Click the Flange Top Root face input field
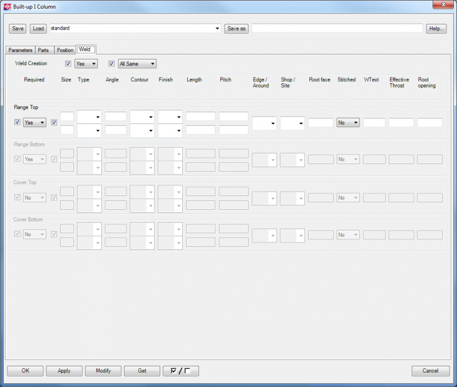Viewport: 457px width, 387px height. click(321, 123)
